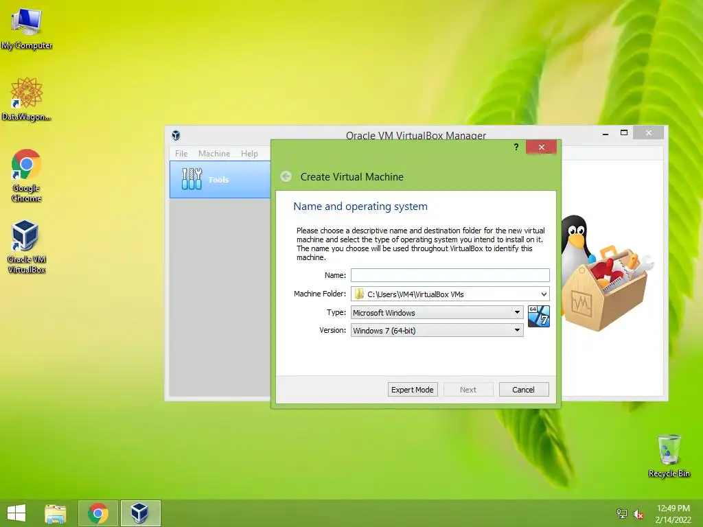Open the Recycle Bin on desktop
This screenshot has width=703, height=527.
[669, 456]
